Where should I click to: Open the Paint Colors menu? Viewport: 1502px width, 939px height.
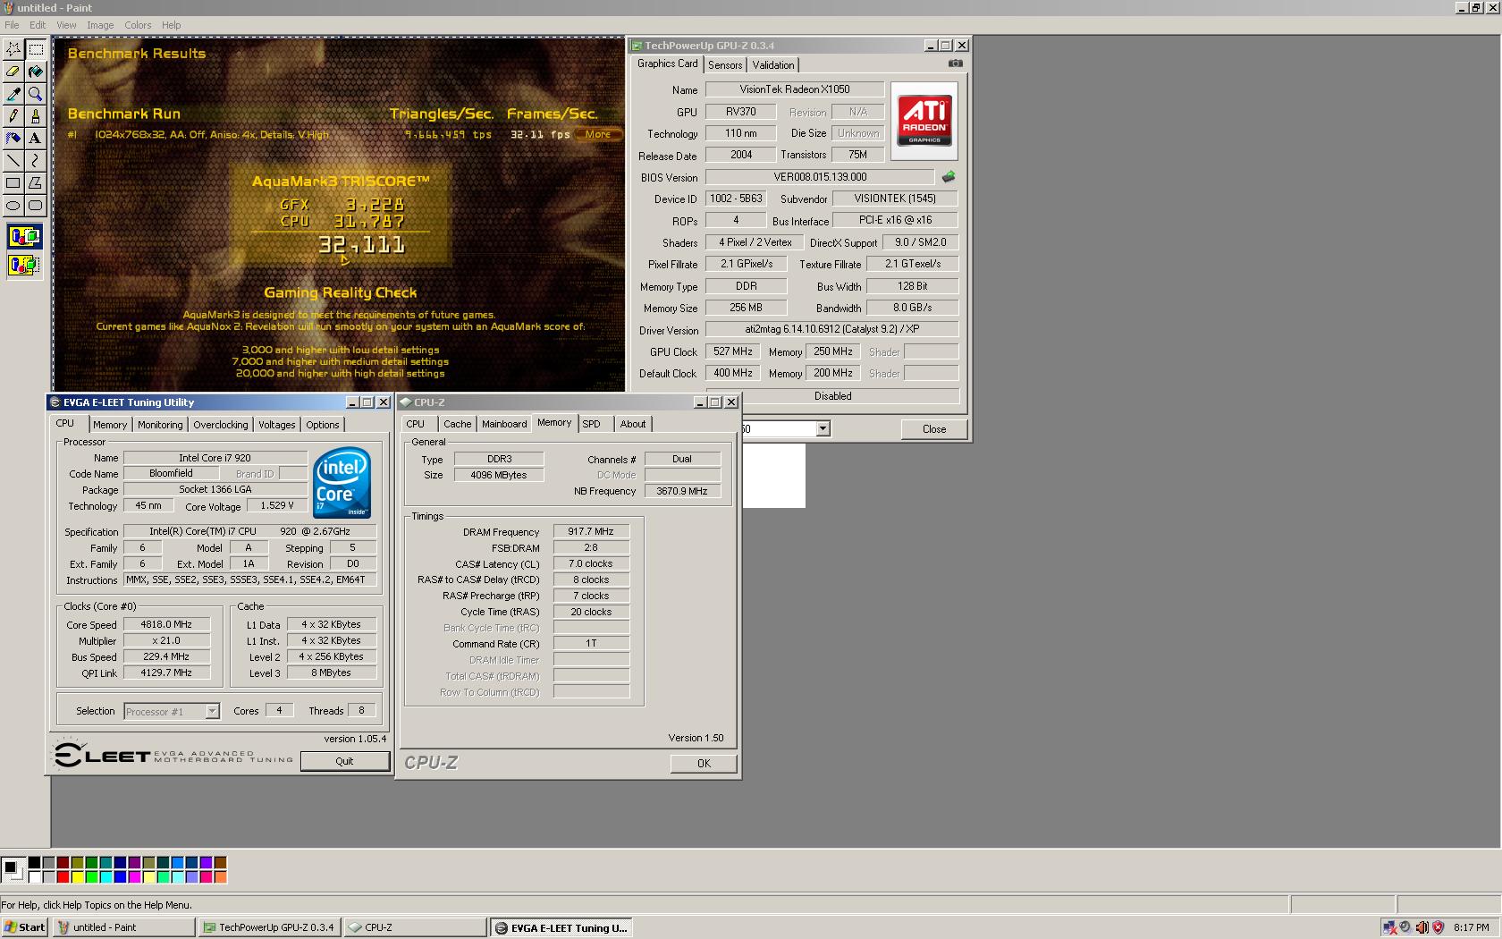point(138,25)
